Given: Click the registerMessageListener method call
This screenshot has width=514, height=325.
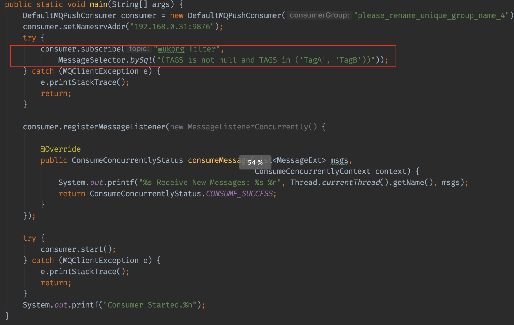Looking at the screenshot, I should [x=114, y=127].
